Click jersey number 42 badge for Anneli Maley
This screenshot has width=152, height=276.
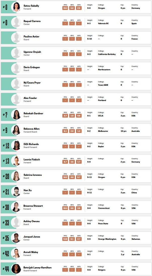[6, 253]
